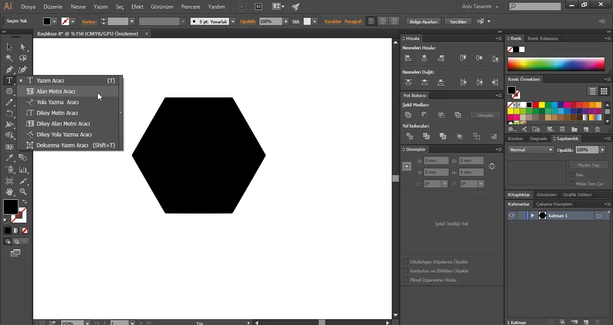This screenshot has width=613, height=325.
Task: Choose the Hand tool
Action: coord(9,192)
